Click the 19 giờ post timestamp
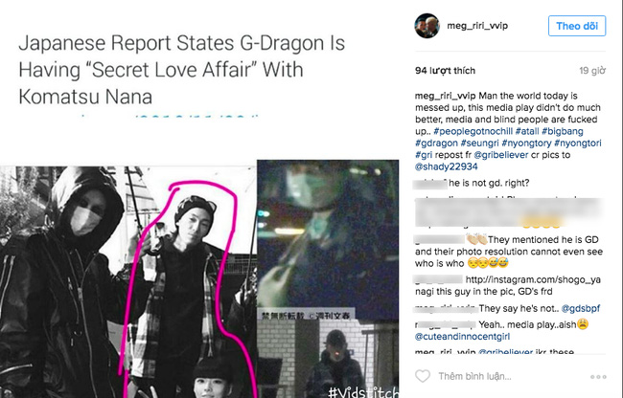This screenshot has width=623, height=398. pyautogui.click(x=592, y=71)
